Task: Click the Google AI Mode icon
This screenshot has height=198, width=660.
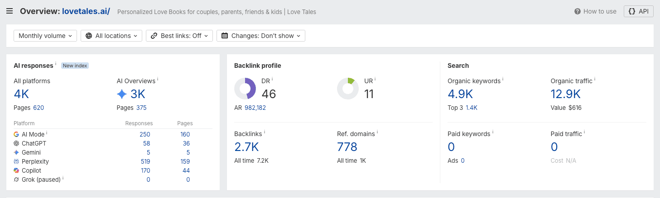Action: [16, 134]
